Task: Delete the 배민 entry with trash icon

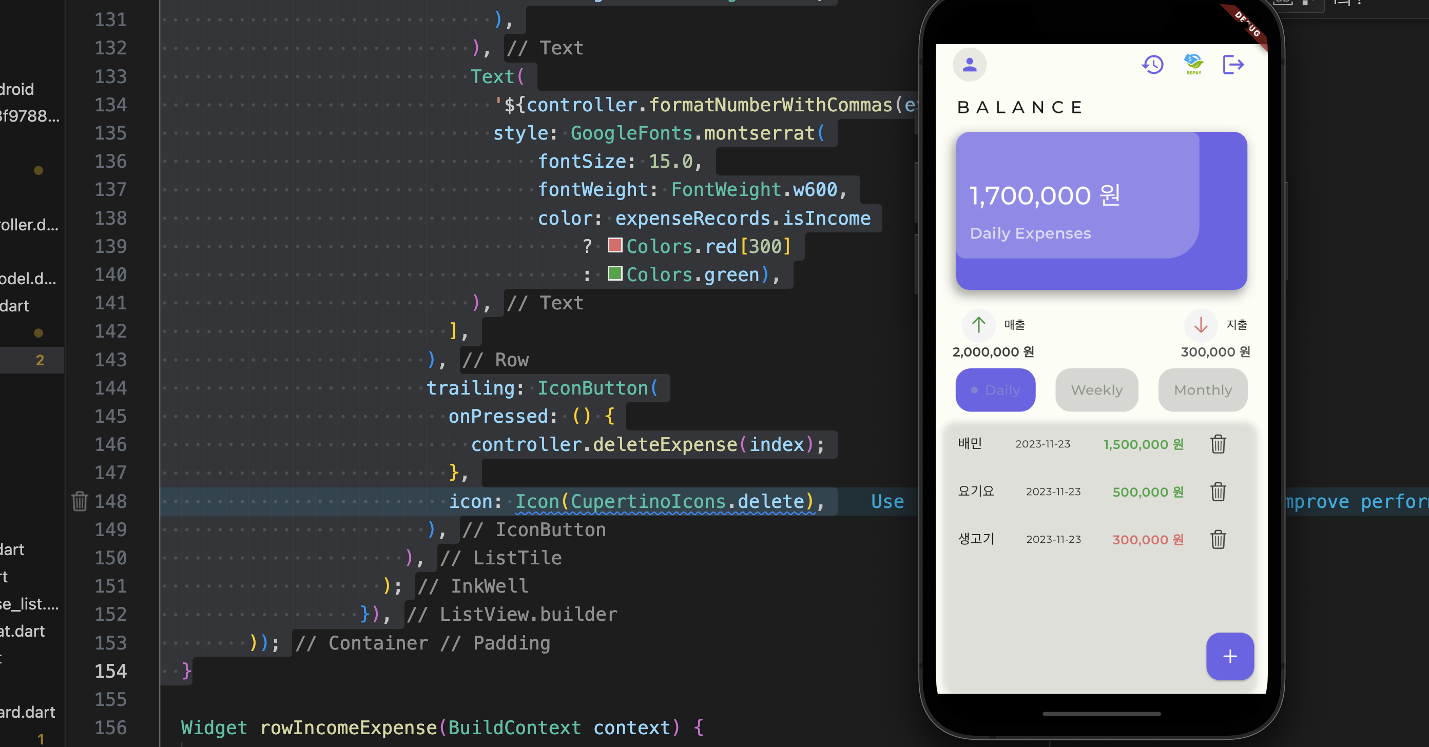Action: click(1218, 444)
